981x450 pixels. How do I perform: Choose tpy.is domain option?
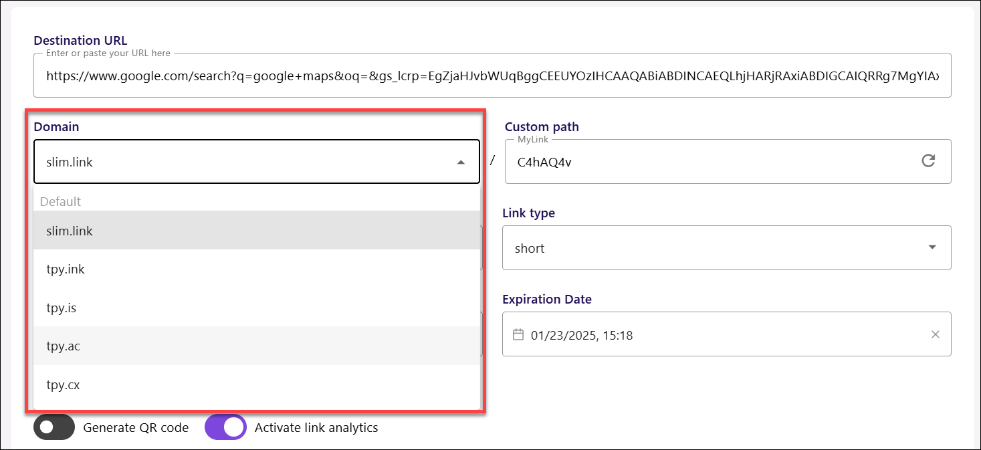click(x=257, y=308)
